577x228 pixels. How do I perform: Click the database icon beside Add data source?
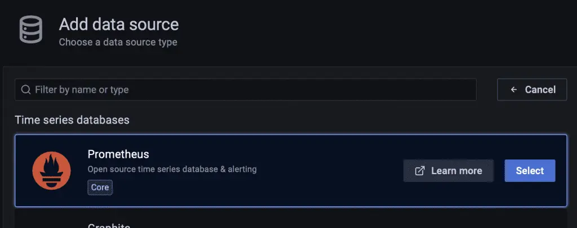[x=31, y=30]
